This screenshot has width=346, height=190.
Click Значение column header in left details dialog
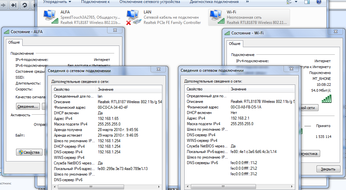pos(129,89)
